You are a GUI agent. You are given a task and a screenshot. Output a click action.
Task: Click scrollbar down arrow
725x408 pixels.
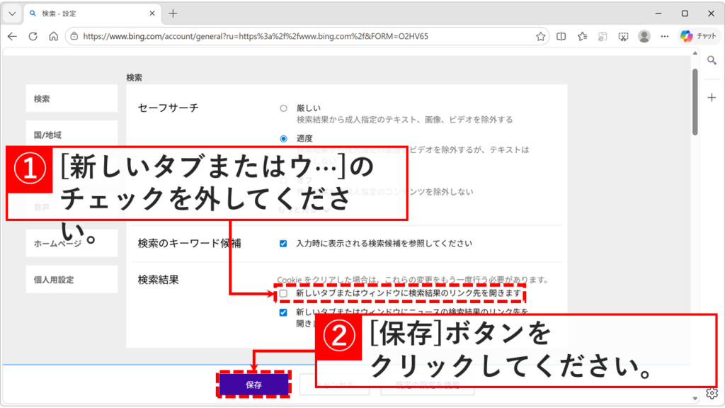click(x=695, y=398)
